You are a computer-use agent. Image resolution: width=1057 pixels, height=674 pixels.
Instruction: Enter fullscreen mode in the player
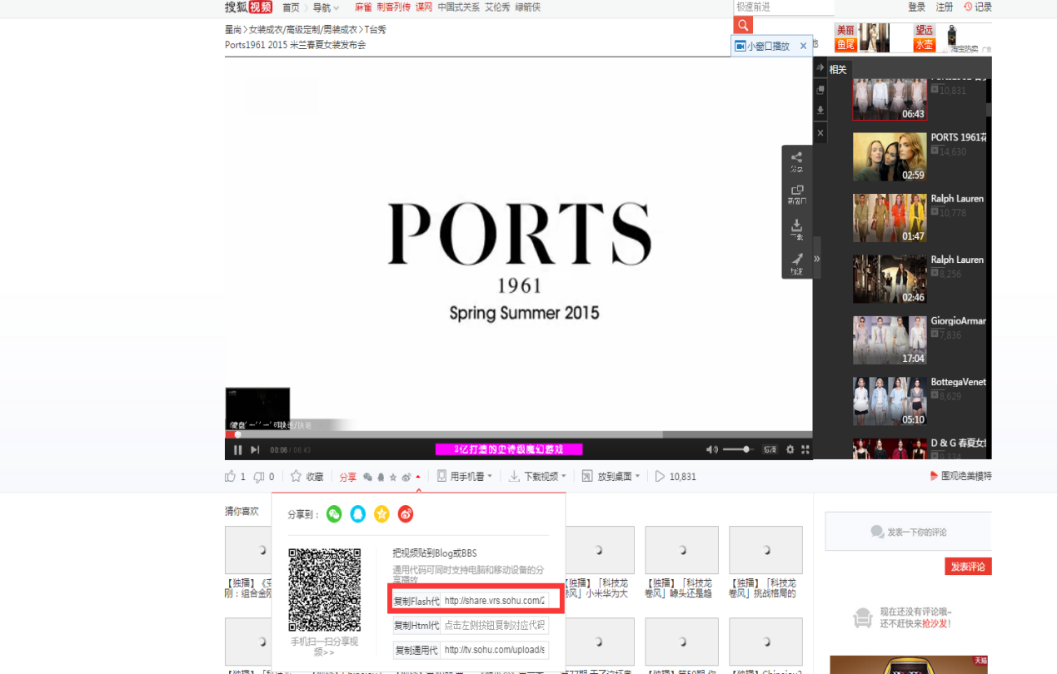tap(805, 449)
